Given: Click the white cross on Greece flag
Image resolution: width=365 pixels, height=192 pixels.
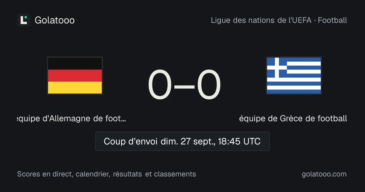Looking at the screenshot, I should pos(277,67).
